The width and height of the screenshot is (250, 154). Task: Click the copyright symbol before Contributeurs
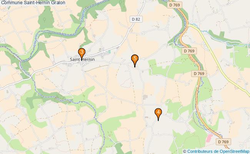[185, 151]
